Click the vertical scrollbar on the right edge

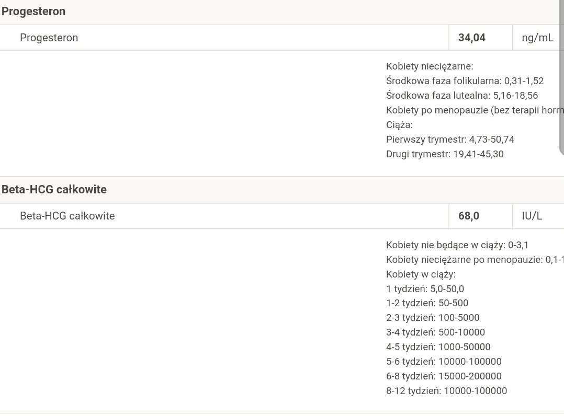(561, 78)
